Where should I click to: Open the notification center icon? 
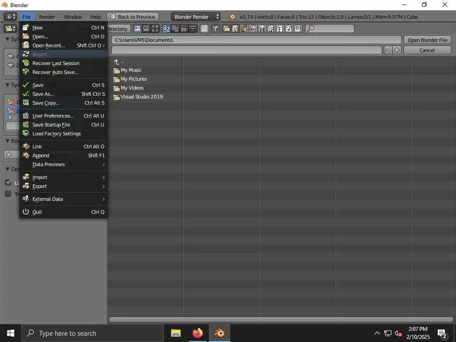click(x=442, y=333)
